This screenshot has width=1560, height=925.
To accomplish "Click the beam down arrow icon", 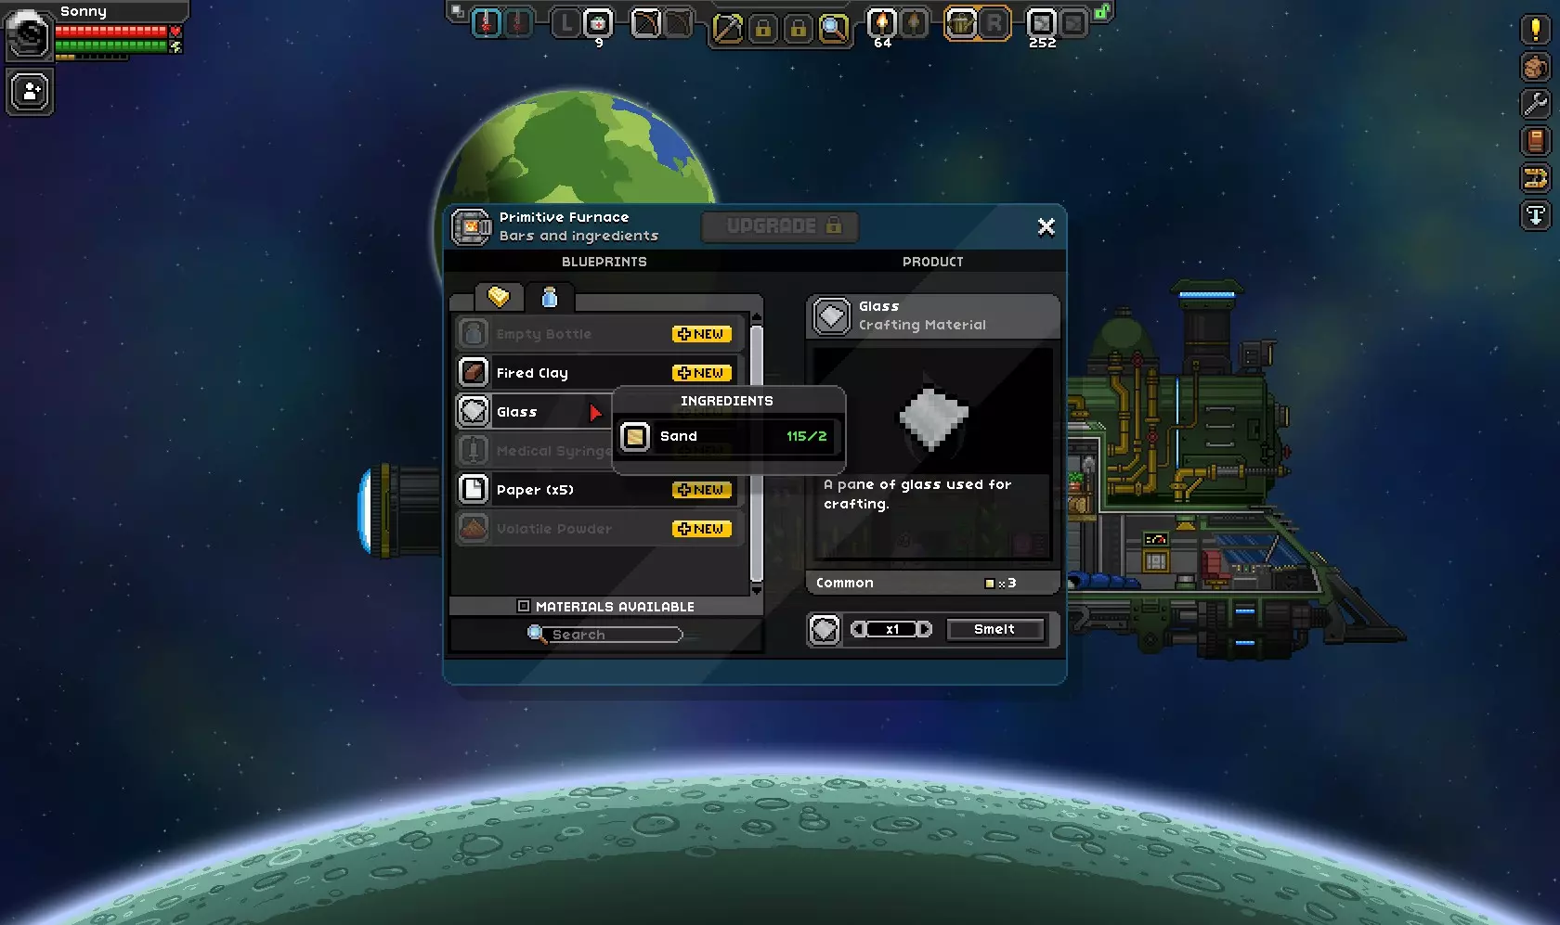I will coord(1535,215).
